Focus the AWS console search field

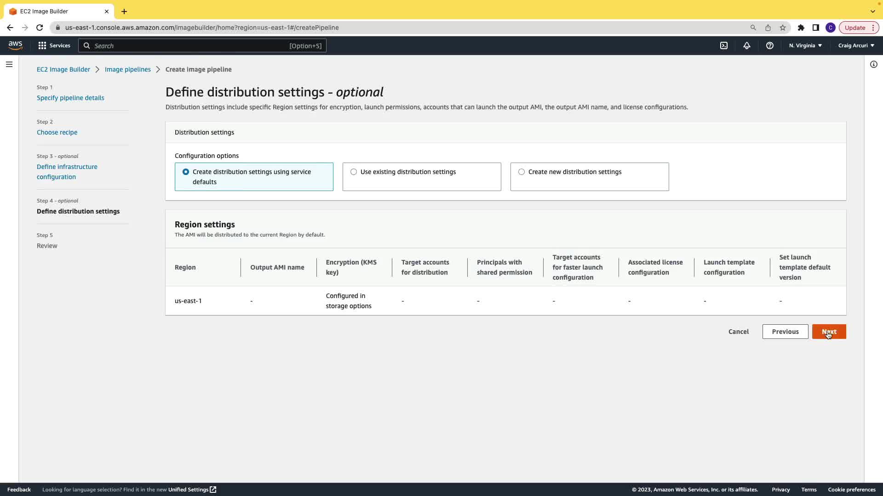pos(202,45)
